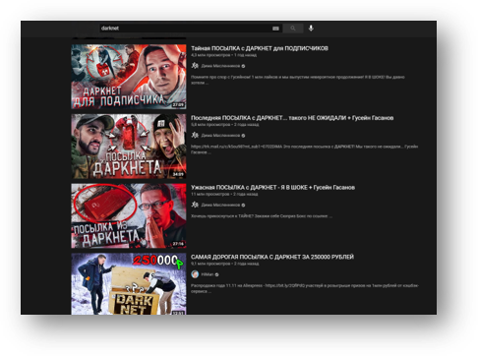
Task: Open channel name under "Ужасная ПОСЫЛКА" video
Action: 220,205
